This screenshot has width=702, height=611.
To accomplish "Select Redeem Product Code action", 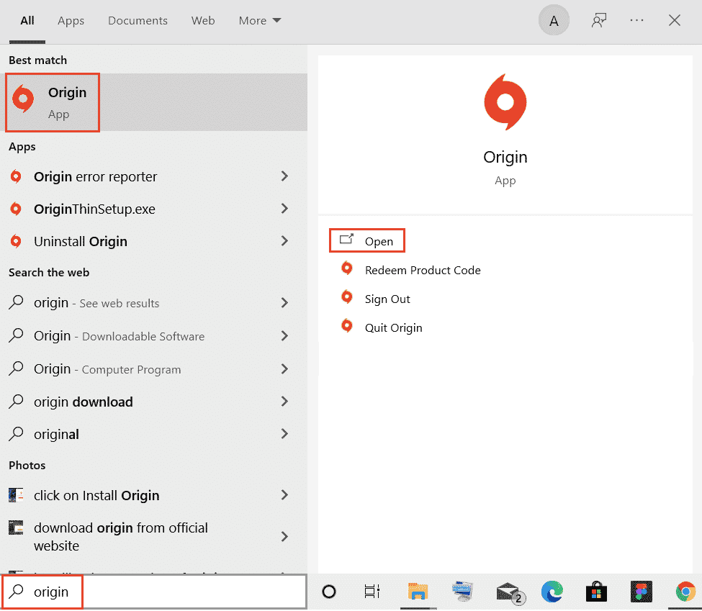I will (x=422, y=270).
